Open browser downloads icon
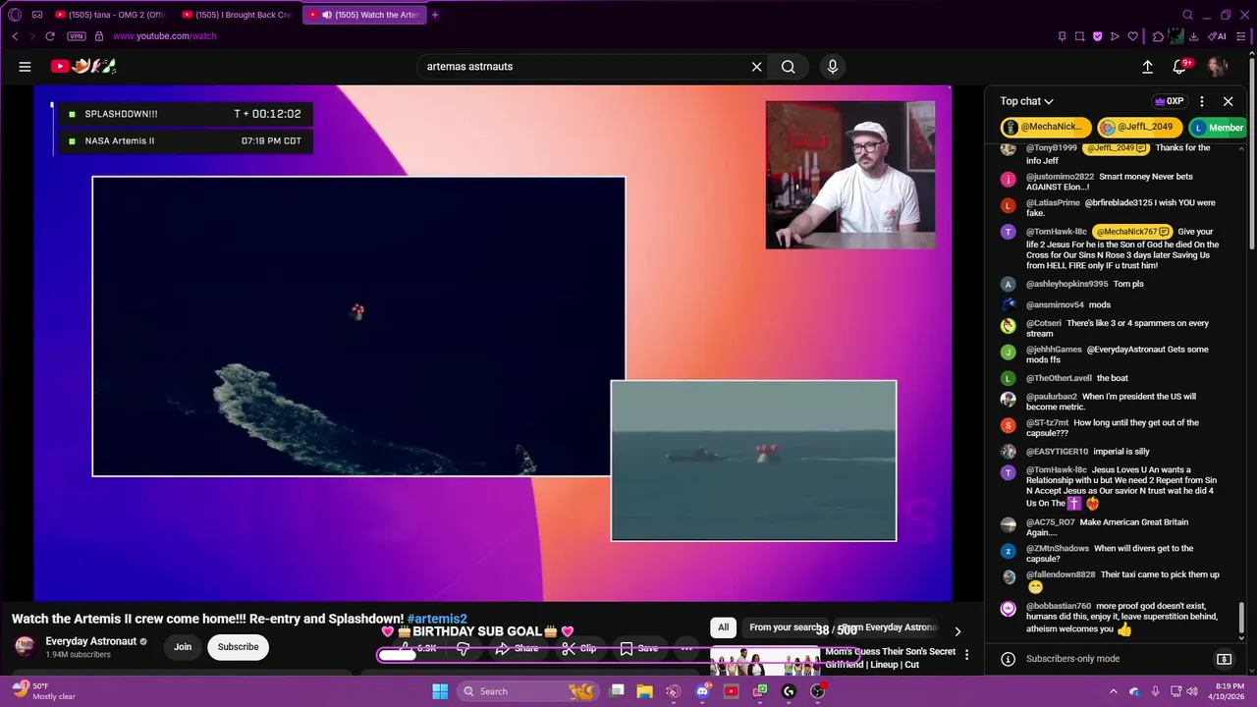This screenshot has width=1257, height=707. pyautogui.click(x=1193, y=36)
